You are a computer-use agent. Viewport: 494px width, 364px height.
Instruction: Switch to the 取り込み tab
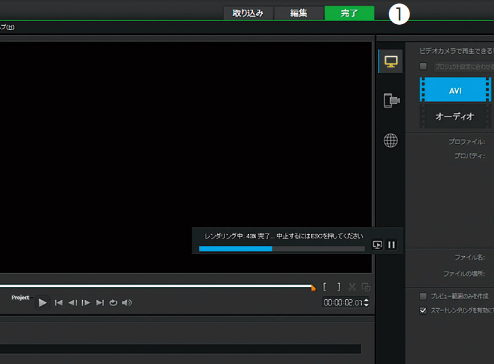[248, 13]
